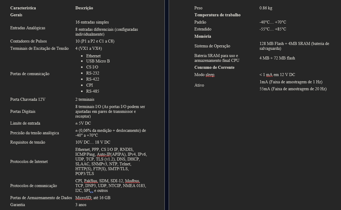Click the 'Ethernet' bullet item
This screenshot has width=341, height=210.
coord(93,56)
